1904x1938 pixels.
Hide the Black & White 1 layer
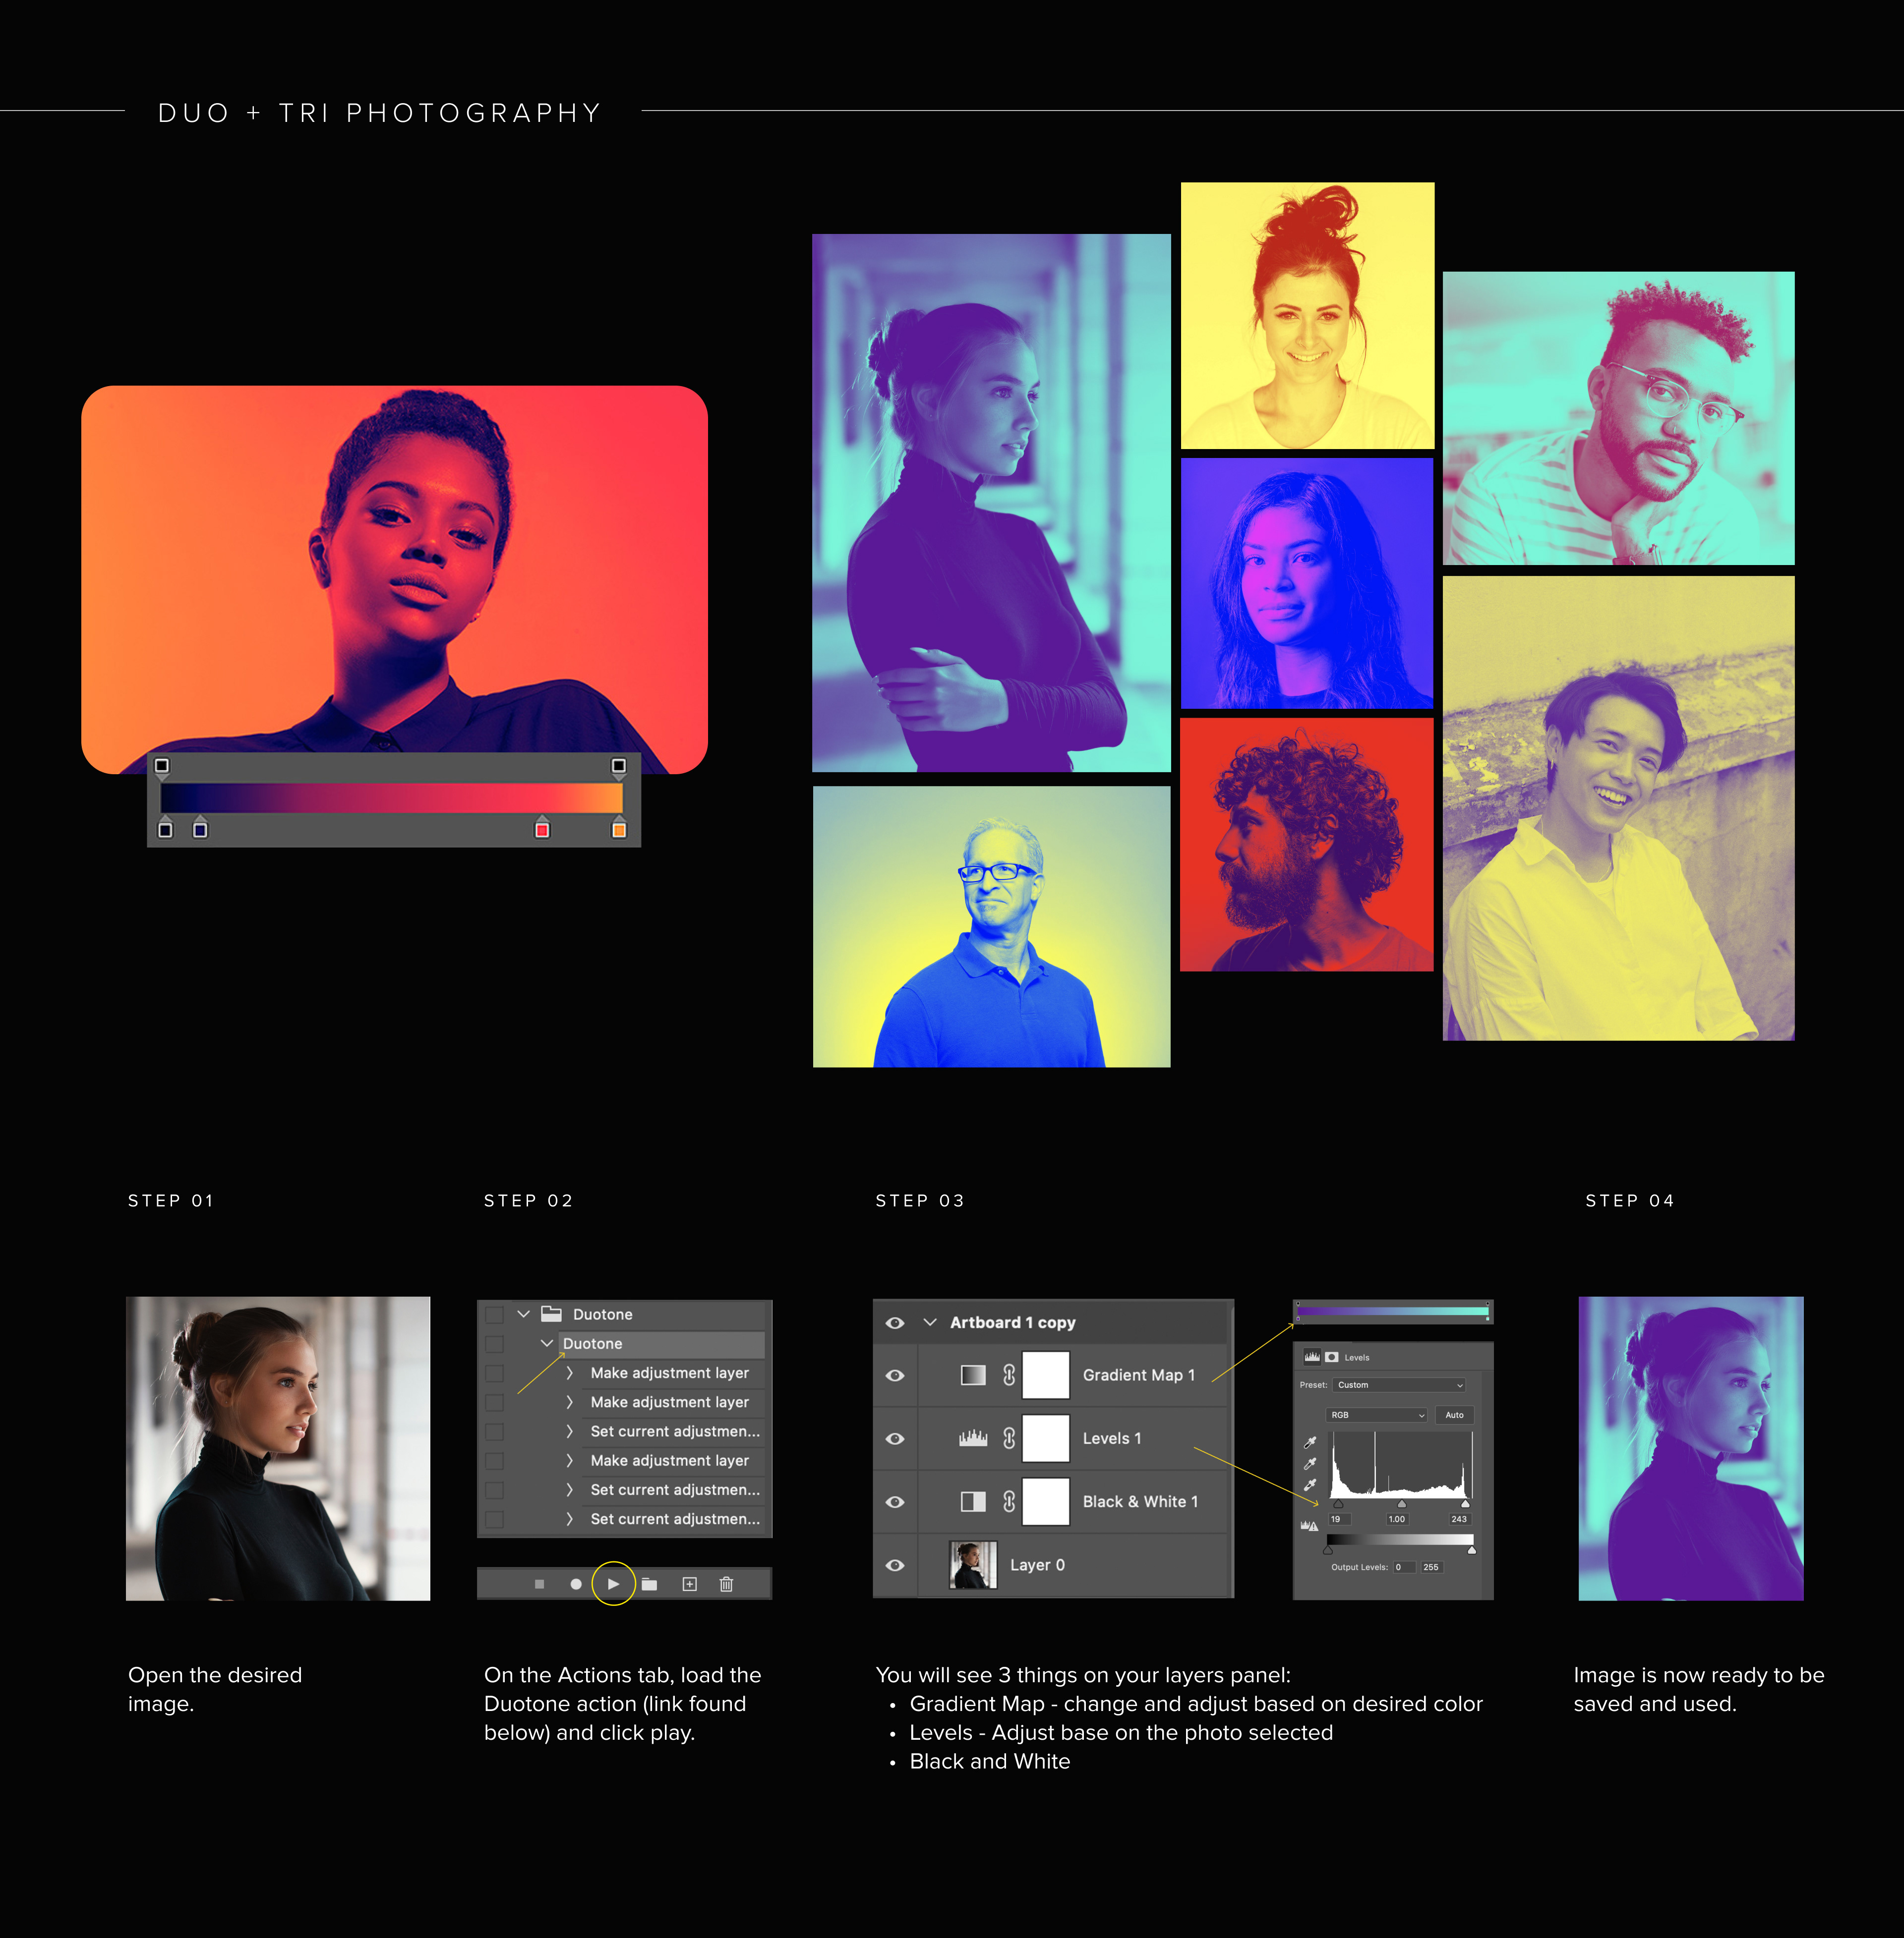[895, 1501]
